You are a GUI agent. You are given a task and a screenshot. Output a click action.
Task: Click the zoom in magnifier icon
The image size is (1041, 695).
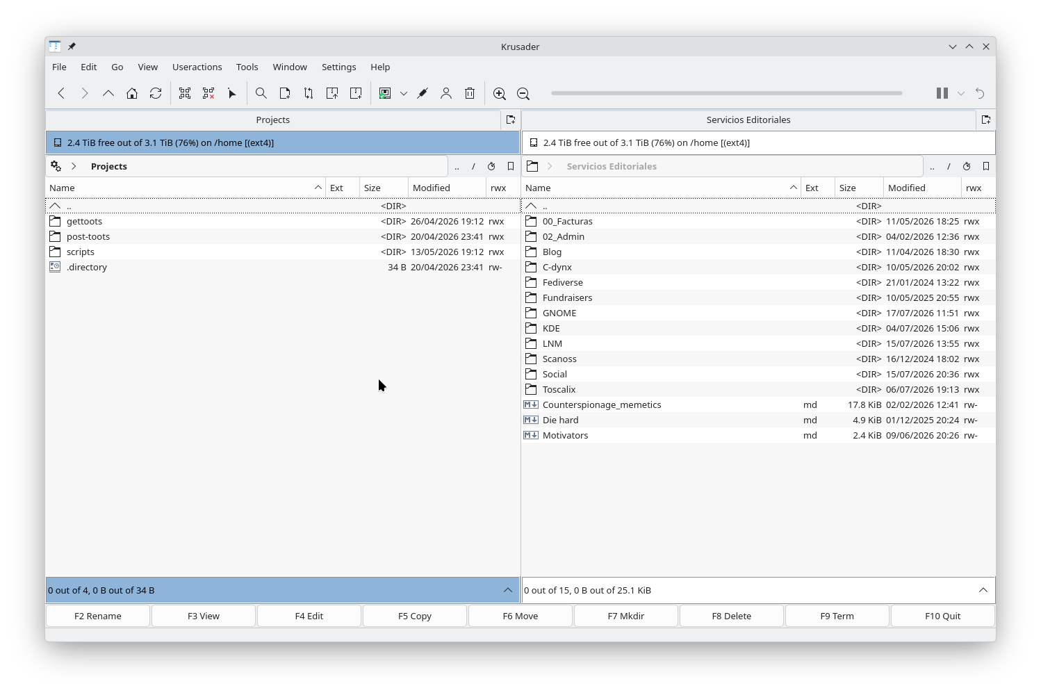click(x=499, y=93)
